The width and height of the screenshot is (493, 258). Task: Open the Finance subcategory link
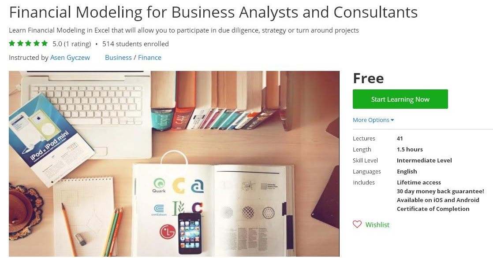tap(149, 57)
